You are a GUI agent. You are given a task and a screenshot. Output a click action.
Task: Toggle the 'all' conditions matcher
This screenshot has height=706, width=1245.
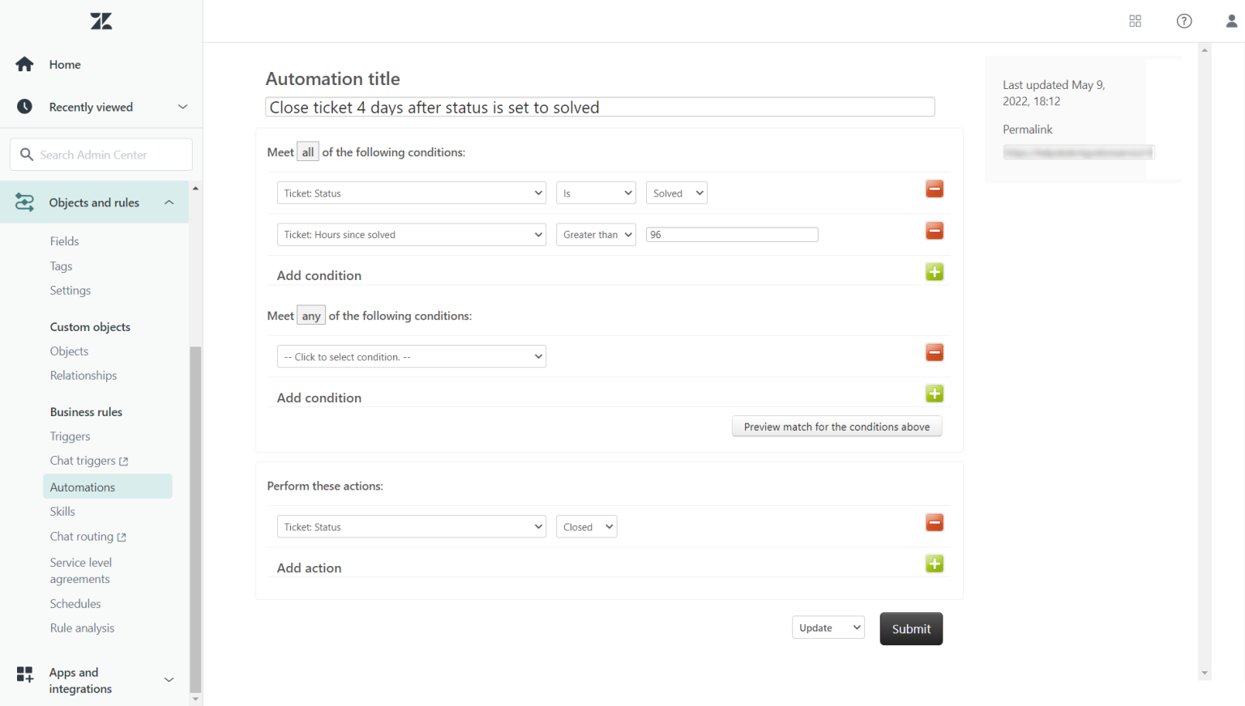[x=307, y=151]
